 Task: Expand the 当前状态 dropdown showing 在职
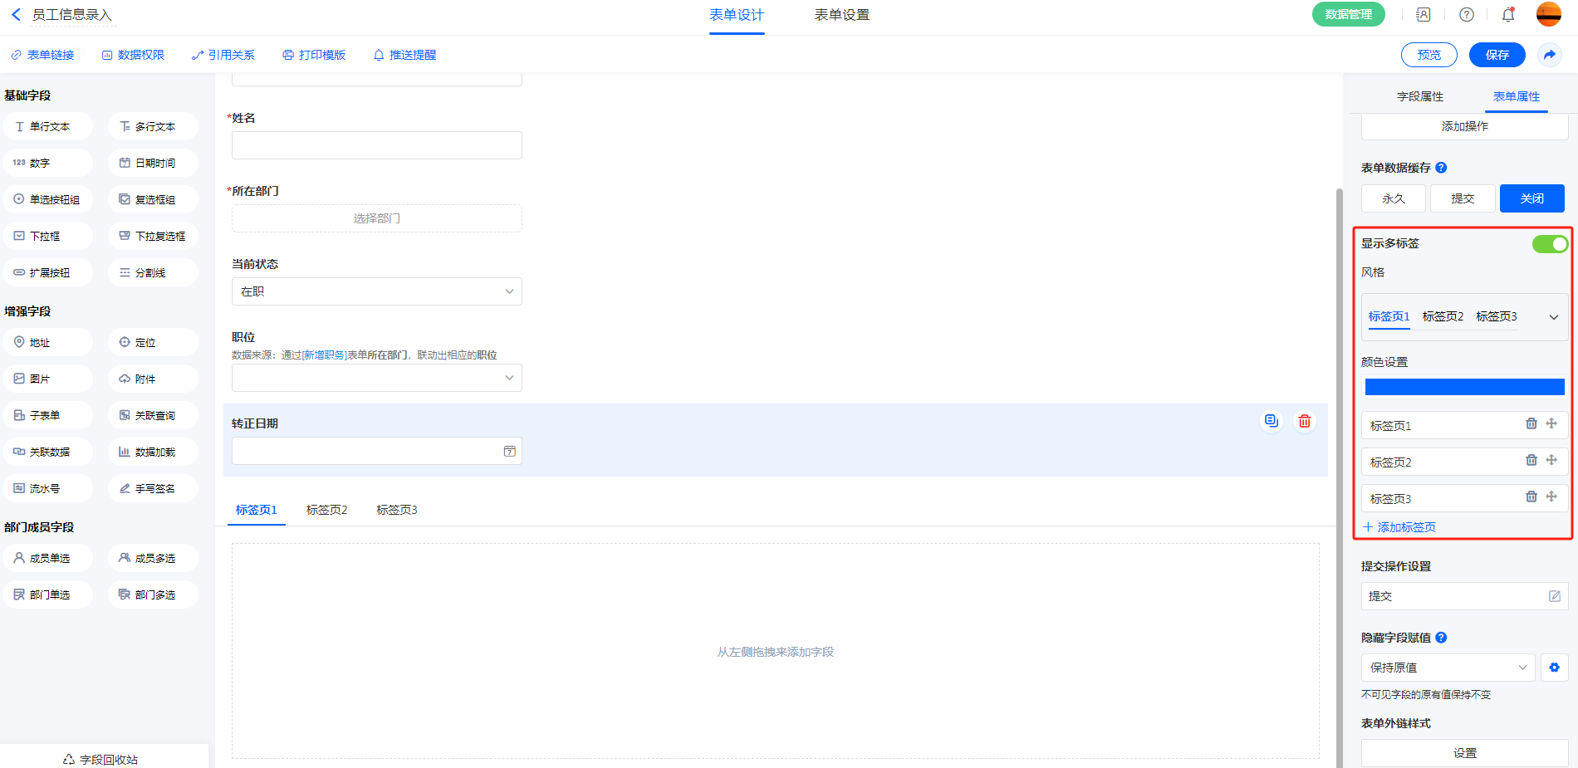pyautogui.click(x=376, y=291)
